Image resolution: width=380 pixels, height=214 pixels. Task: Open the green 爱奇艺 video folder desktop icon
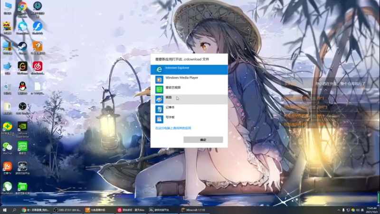(x=22, y=188)
